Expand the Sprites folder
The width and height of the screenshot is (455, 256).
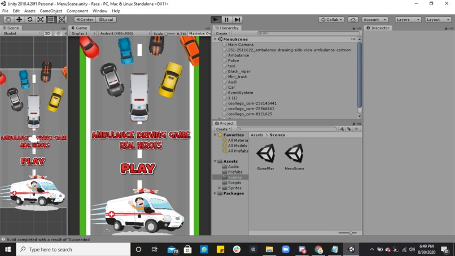click(220, 188)
